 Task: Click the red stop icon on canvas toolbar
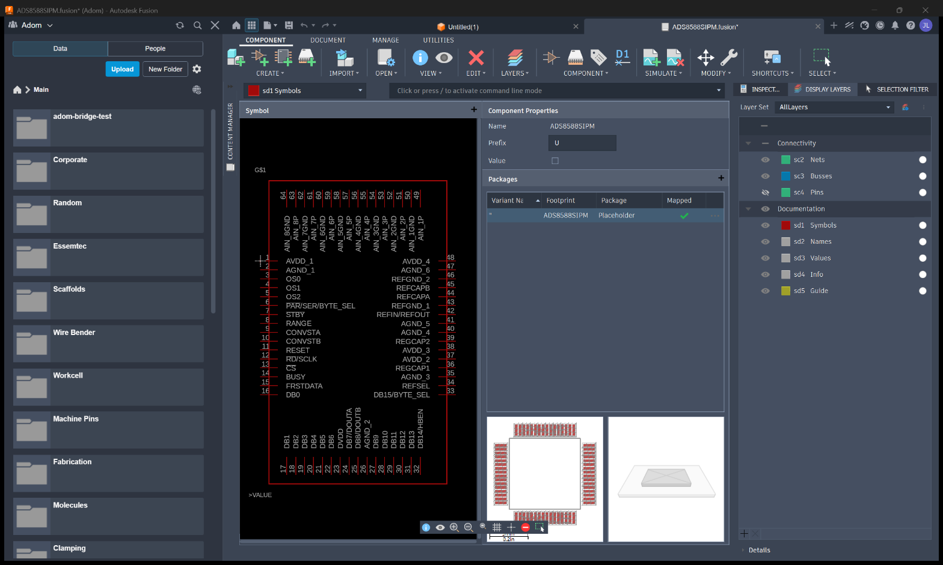click(526, 527)
